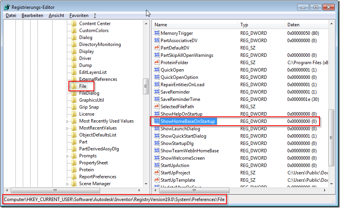Click the scroll up arrow in tree pane
Screen dimensions: 340x208
tap(146, 24)
